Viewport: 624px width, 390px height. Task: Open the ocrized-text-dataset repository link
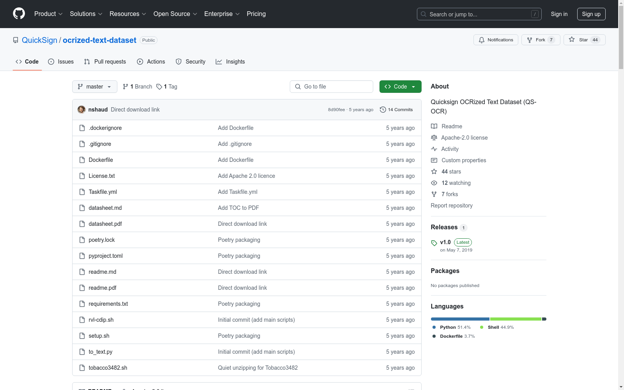coord(99,40)
